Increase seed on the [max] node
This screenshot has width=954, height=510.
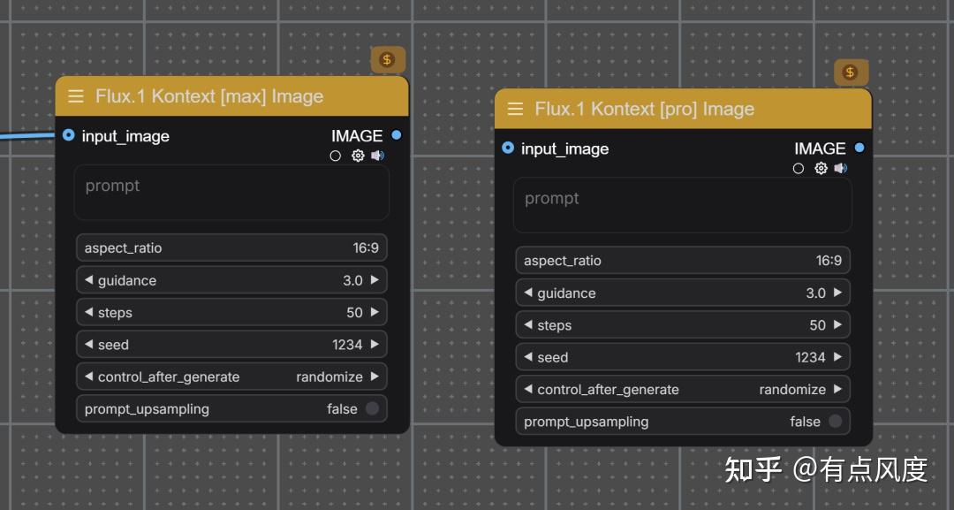(x=375, y=345)
